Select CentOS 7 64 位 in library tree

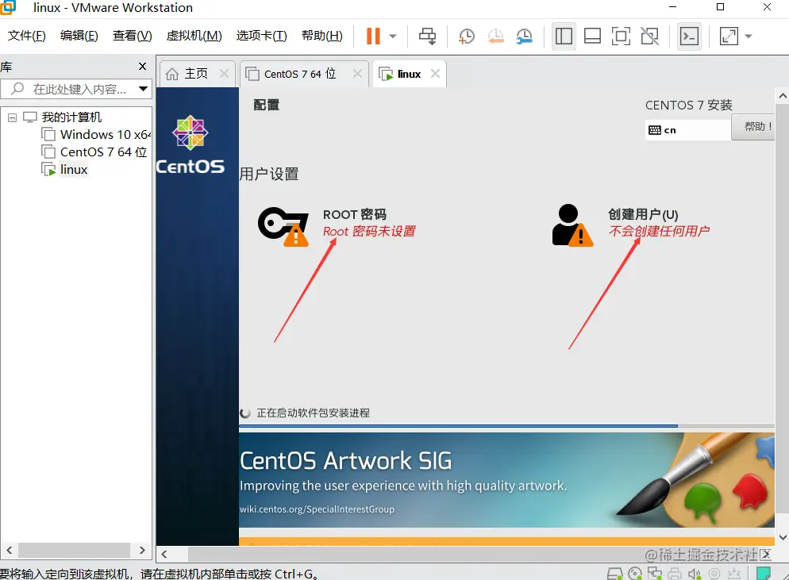(x=103, y=152)
